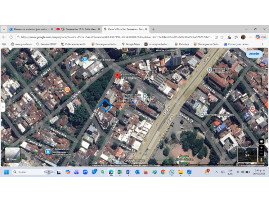This screenshot has height=202, width=269.
Task: Click the Momento Inolvidables place marker
Action: click(202, 114)
